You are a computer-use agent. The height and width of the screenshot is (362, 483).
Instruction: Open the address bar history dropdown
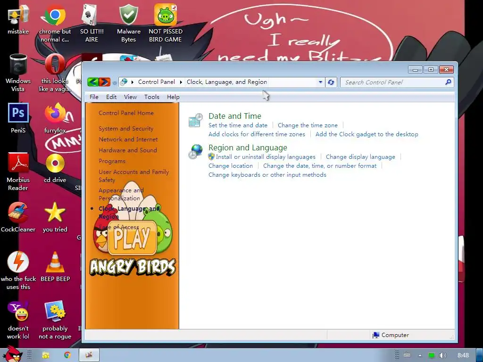click(x=320, y=82)
